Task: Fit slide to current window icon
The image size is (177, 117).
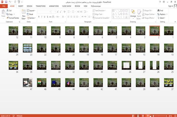Action: (x=175, y=116)
